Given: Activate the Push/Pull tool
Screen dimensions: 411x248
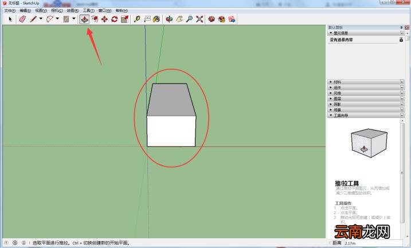Looking at the screenshot, I should 84,19.
